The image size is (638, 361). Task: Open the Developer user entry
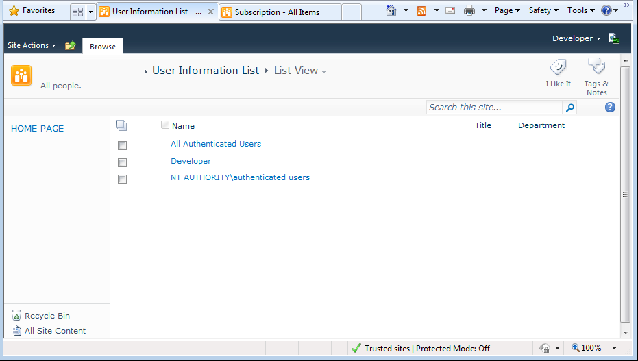click(x=191, y=161)
